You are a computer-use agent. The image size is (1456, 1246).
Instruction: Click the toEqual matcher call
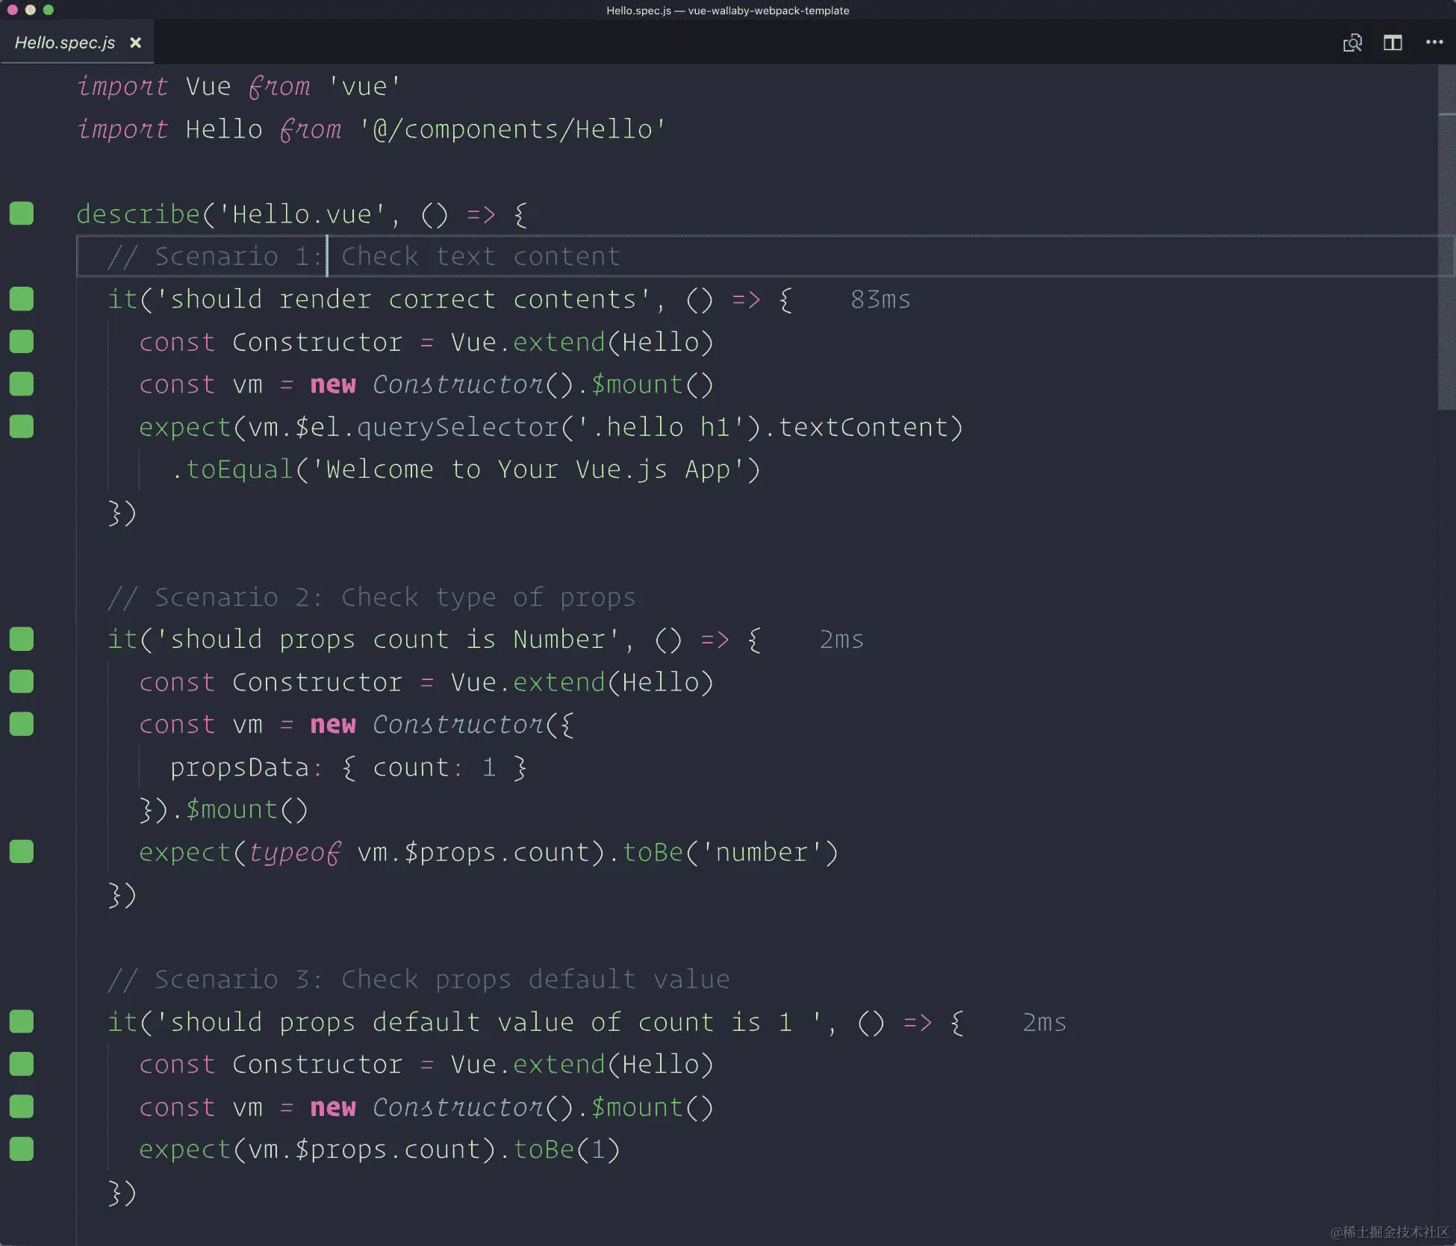[x=239, y=470]
